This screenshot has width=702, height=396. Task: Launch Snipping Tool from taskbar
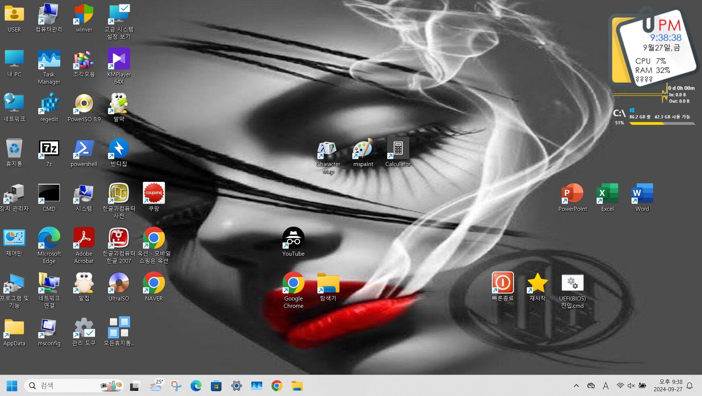pos(176,386)
